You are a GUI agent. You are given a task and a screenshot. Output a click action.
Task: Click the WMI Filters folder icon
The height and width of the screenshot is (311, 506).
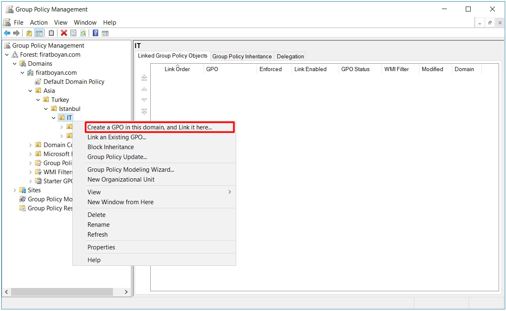tap(39, 172)
